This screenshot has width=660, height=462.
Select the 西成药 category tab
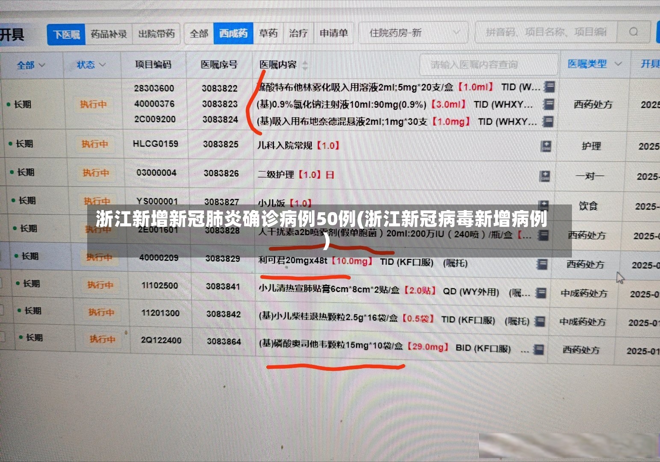point(233,33)
